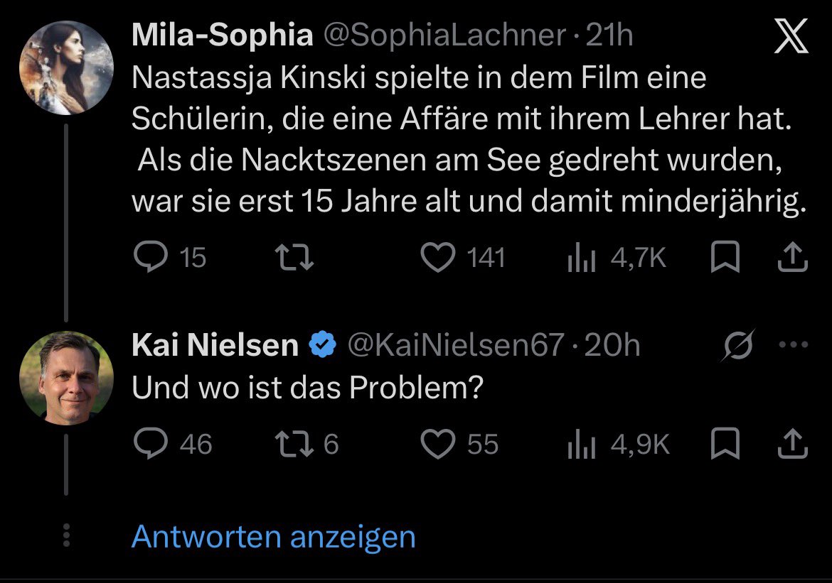
Task: Share Kai Nielsen's reply
Action: (792, 443)
